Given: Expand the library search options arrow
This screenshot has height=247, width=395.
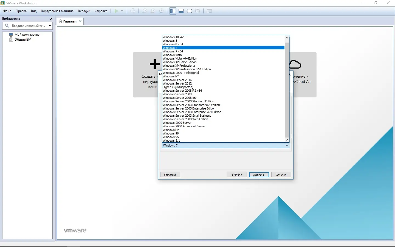Looking at the screenshot, I should pos(50,26).
